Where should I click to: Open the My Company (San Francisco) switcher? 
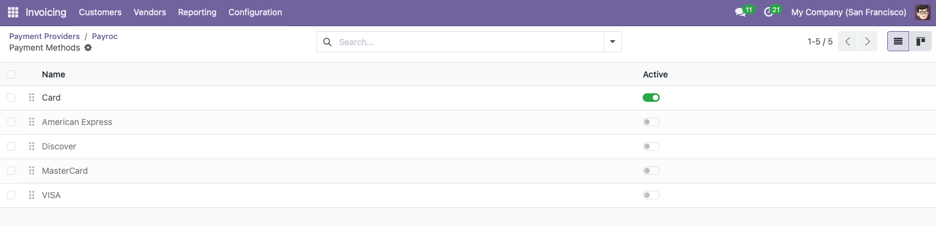pyautogui.click(x=848, y=12)
